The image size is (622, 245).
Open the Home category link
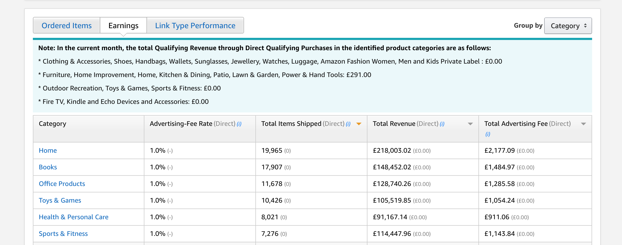point(48,151)
